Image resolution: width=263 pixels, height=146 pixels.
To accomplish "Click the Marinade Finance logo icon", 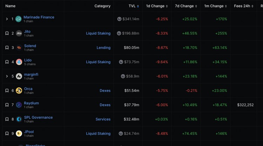I will tap(19, 19).
